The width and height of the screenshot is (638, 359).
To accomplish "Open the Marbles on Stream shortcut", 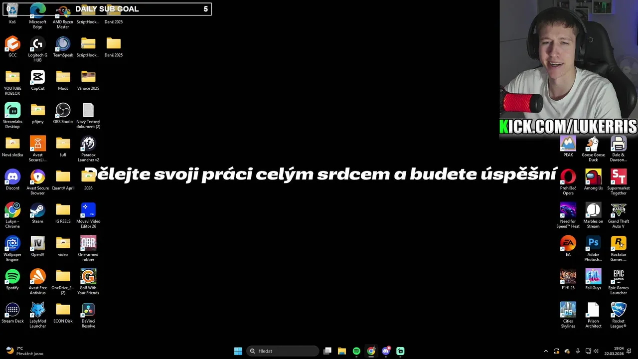I will pos(593,215).
